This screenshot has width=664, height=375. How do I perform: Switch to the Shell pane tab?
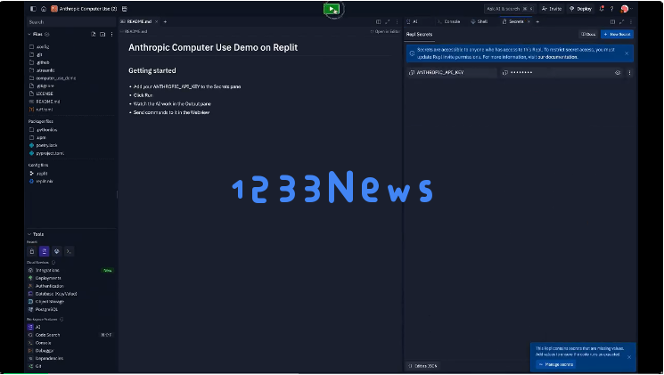coord(480,21)
